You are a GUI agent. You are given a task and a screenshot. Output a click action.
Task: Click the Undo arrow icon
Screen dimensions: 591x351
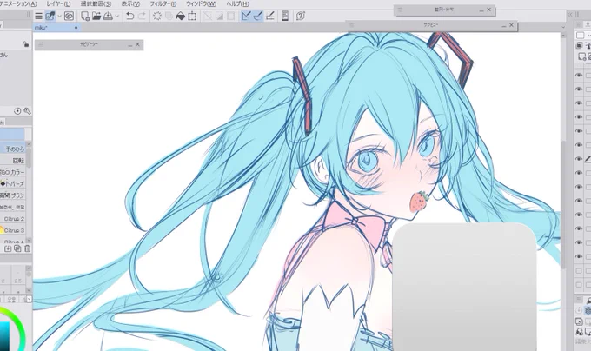tap(130, 16)
